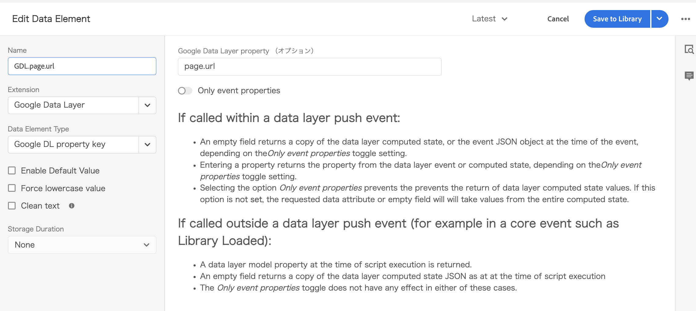
Task: Click the chevron next to Latest
Action: click(505, 19)
